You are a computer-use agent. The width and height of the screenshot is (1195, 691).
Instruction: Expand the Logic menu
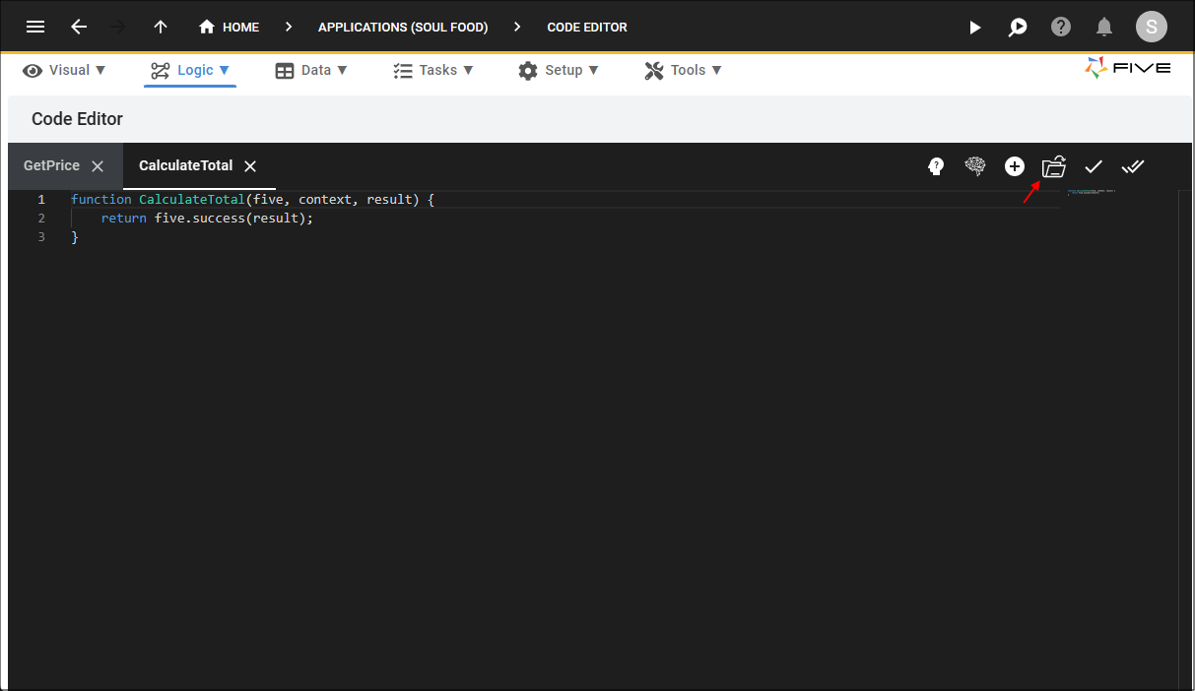tap(190, 70)
